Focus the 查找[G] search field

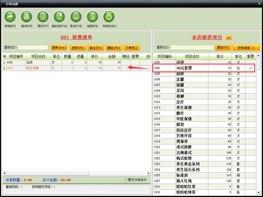192,47
